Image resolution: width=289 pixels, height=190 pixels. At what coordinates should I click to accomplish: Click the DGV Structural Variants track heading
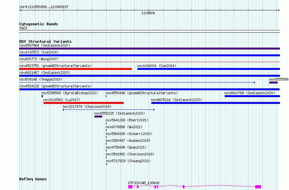tap(45, 41)
